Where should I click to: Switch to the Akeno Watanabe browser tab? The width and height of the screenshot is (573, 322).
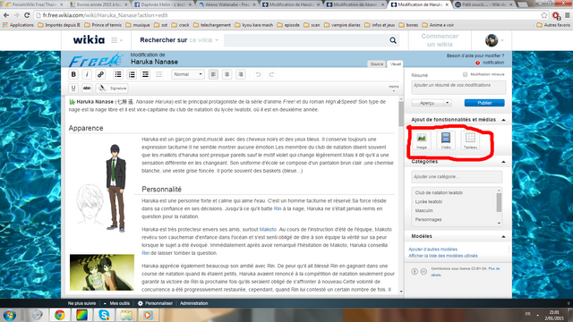click(x=228, y=4)
